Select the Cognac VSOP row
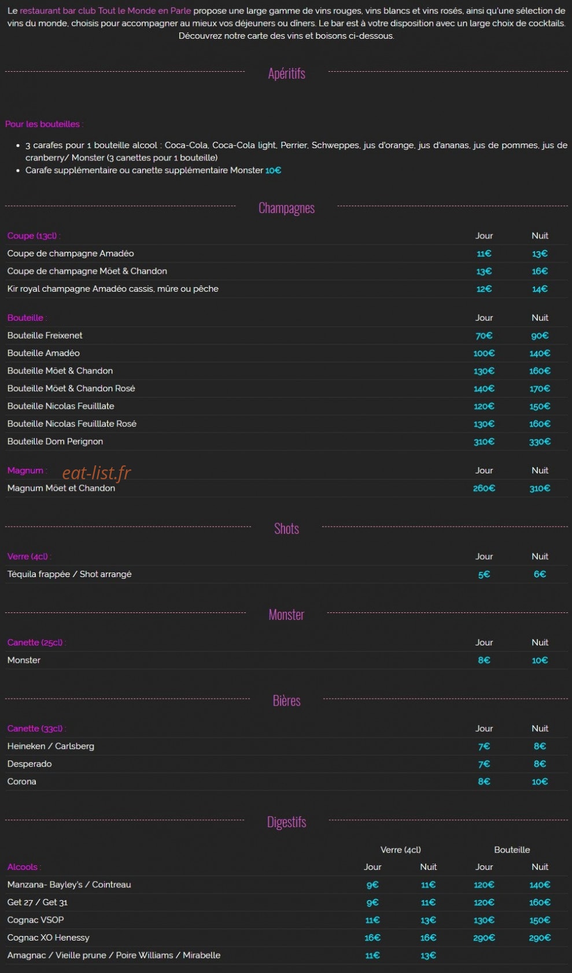This screenshot has height=973, width=572. [286, 920]
